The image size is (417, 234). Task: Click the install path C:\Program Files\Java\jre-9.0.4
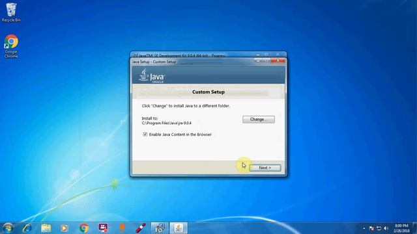[167, 123]
